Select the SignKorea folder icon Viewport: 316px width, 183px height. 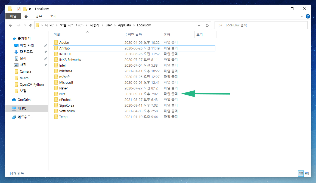(x=56, y=106)
